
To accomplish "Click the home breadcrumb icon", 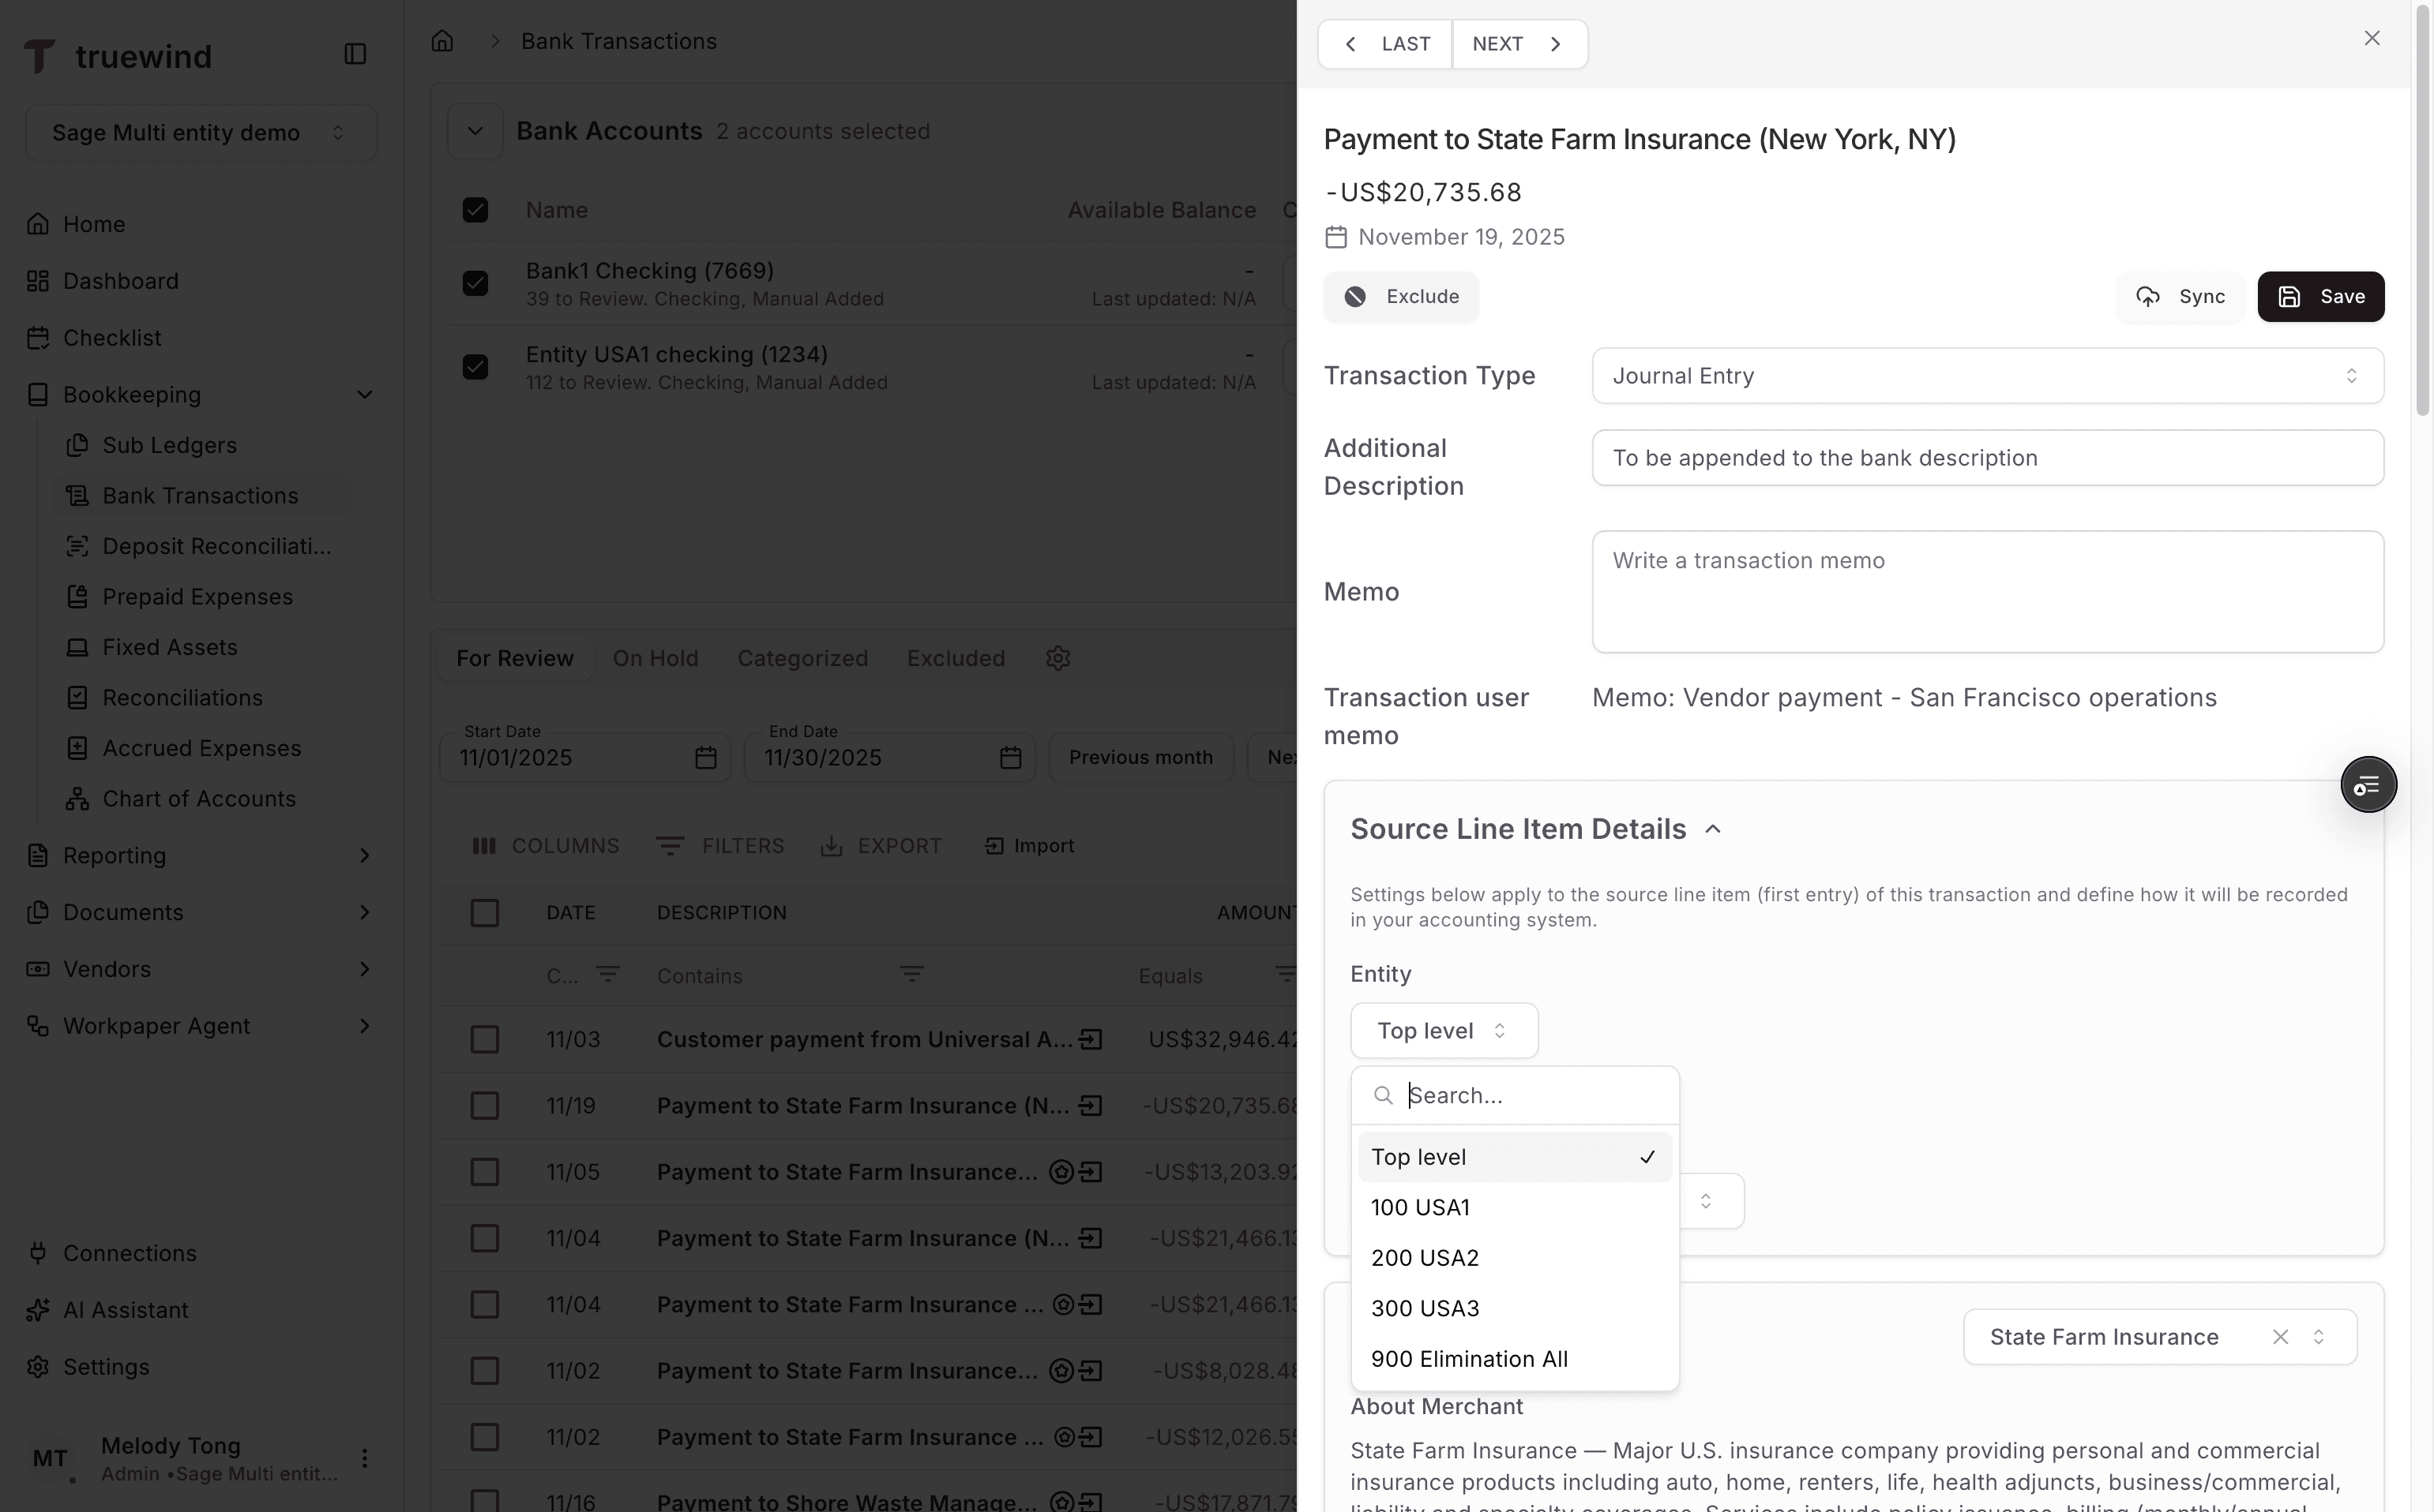I will [x=442, y=41].
